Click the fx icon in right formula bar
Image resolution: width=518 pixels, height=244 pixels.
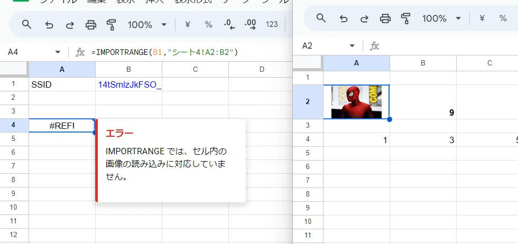coord(374,46)
